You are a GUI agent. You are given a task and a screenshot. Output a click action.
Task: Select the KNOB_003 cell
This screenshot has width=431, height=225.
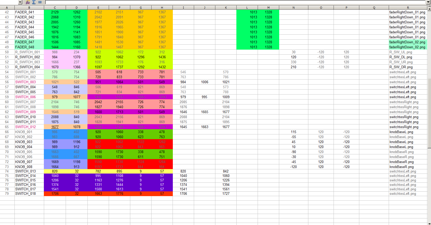29,142
